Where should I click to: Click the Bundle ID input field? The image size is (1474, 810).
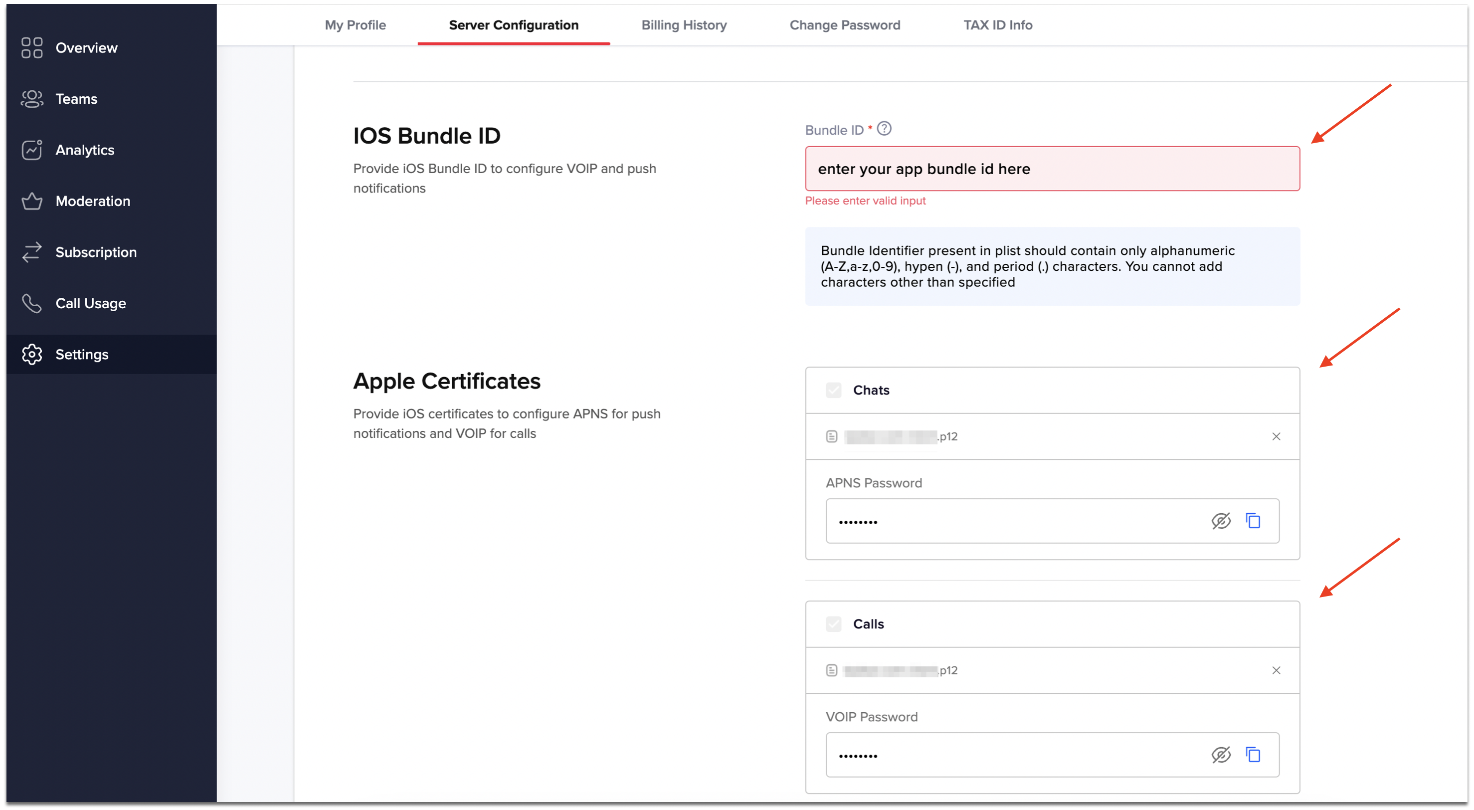click(1052, 169)
